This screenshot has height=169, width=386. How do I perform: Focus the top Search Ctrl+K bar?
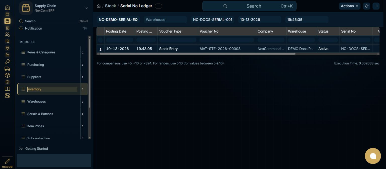coord(249,6)
